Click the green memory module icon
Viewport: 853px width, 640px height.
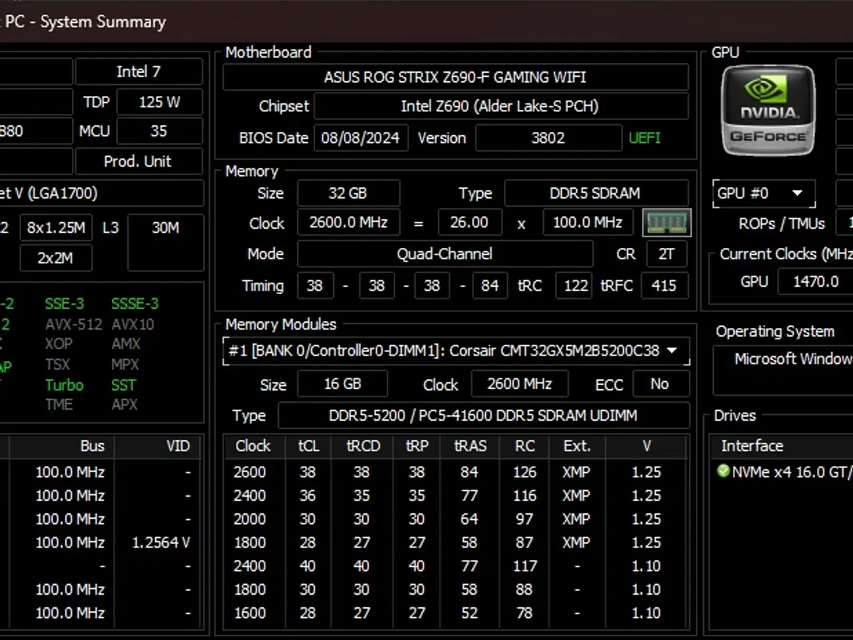666,223
